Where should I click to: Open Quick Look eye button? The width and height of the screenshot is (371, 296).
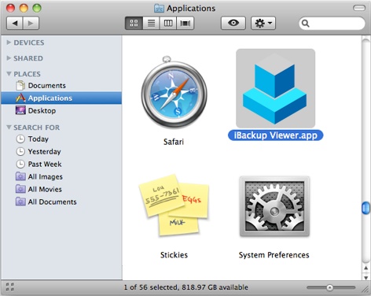pyautogui.click(x=233, y=23)
